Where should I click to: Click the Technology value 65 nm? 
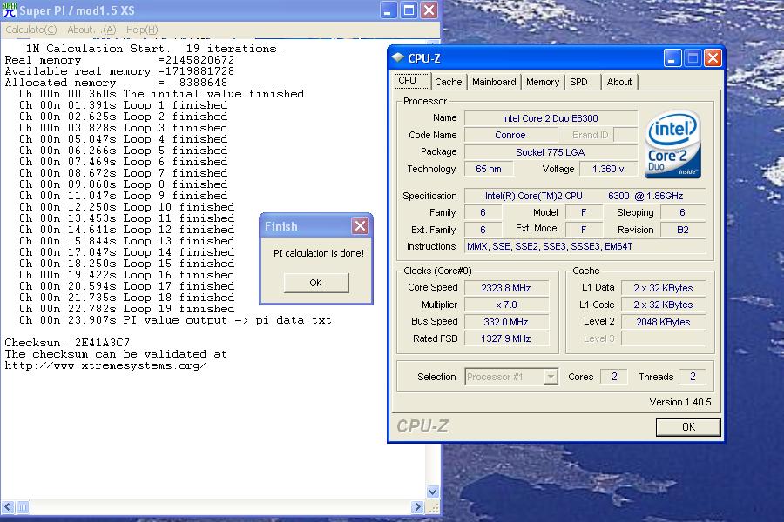click(489, 169)
